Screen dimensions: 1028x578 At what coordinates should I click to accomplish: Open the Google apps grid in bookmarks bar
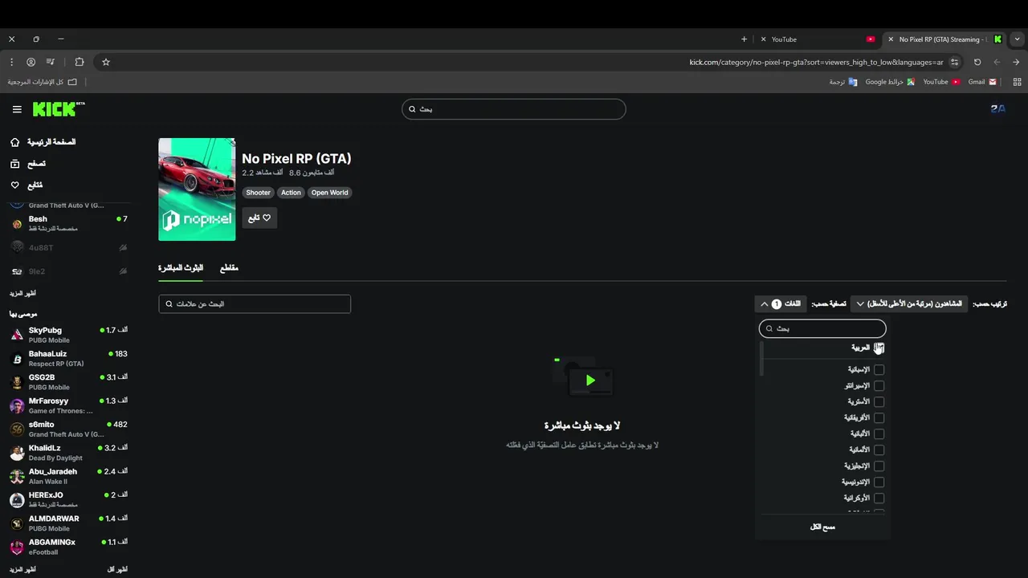click(x=1017, y=82)
